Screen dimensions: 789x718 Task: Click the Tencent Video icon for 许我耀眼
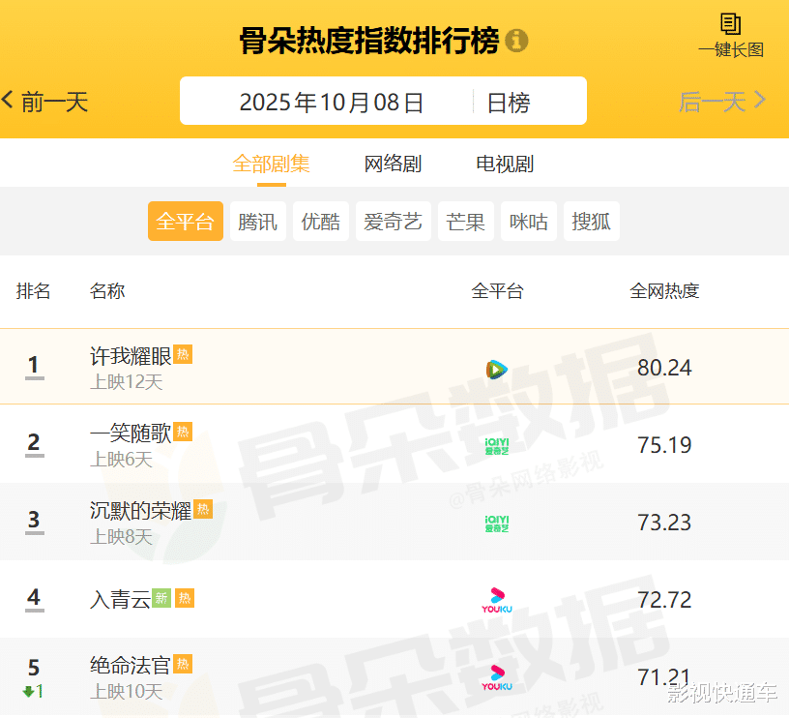tap(497, 370)
